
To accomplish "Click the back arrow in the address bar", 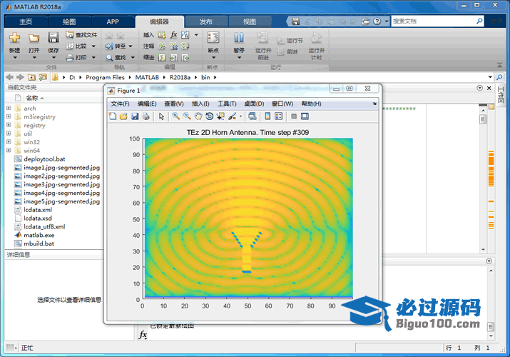I will tap(10, 77).
